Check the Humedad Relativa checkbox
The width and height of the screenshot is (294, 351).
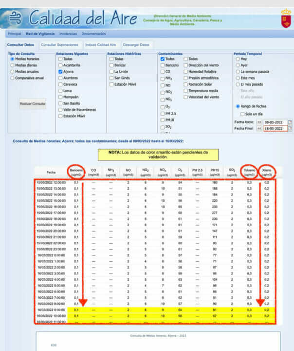(x=185, y=72)
